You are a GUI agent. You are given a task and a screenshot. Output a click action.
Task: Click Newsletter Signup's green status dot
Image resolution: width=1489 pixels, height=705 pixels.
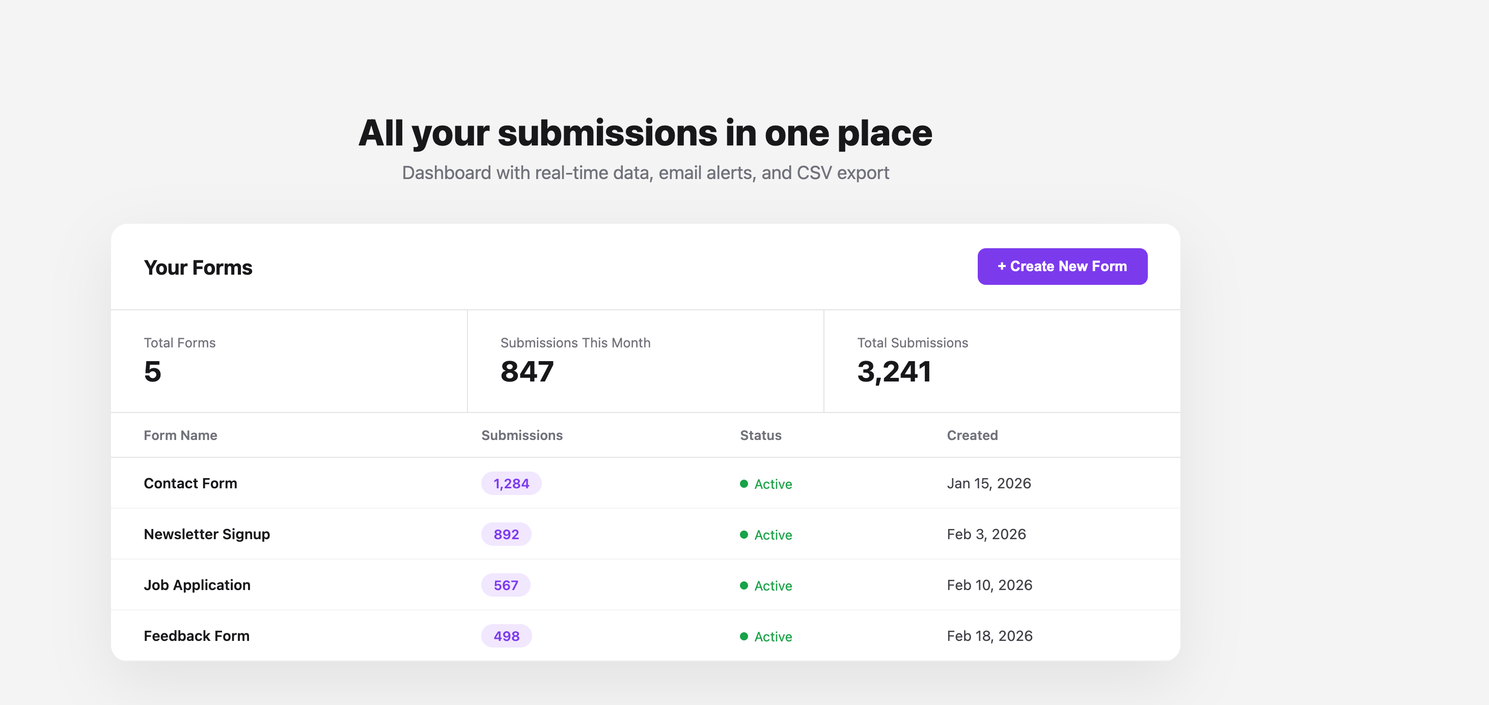744,535
